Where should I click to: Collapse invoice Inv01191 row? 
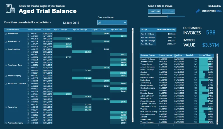click(x=28, y=76)
